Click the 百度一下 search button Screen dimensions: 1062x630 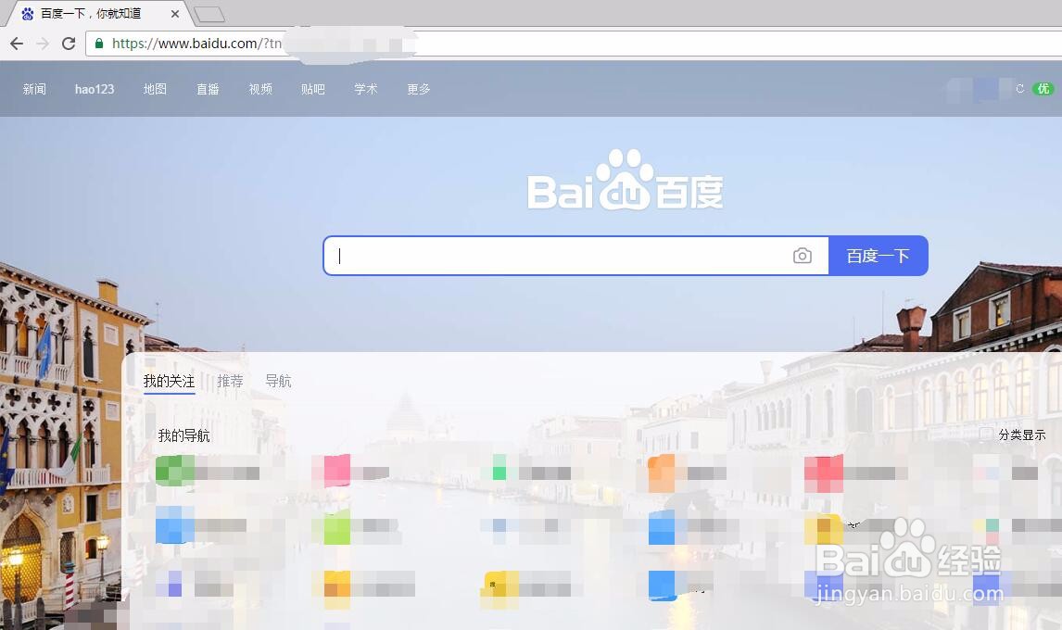[878, 256]
